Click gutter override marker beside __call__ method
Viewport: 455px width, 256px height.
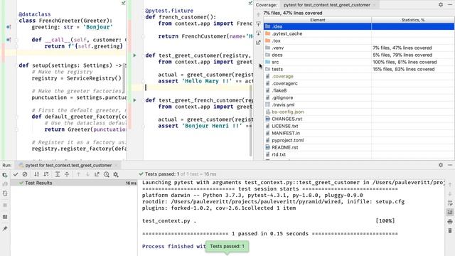click(9, 40)
